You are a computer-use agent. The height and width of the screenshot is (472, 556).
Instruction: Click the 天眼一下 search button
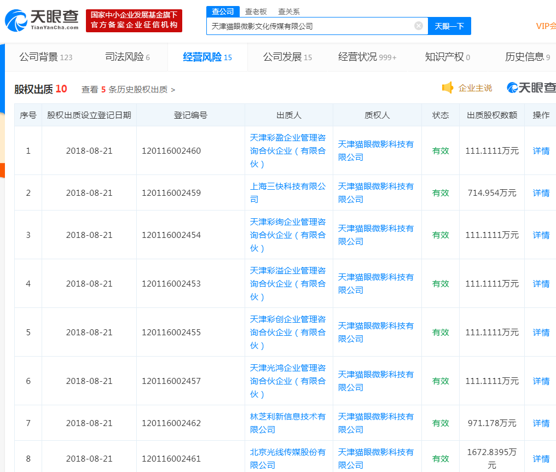[x=449, y=26]
